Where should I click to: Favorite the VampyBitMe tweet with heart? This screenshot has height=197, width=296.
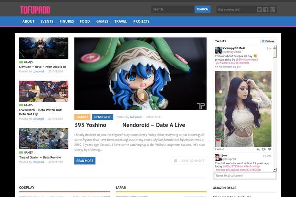[x=270, y=149]
